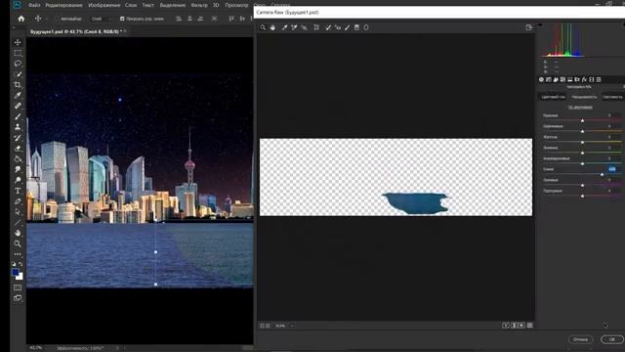
Task: Change screen mode via toolbar icon
Action: click(18, 298)
